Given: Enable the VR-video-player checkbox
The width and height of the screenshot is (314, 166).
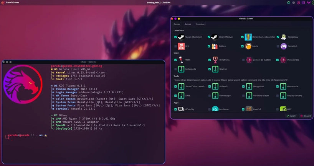Looking at the screenshot, I should 243,96.
